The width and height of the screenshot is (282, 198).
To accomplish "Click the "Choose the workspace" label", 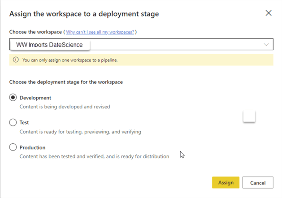I will (36, 32).
